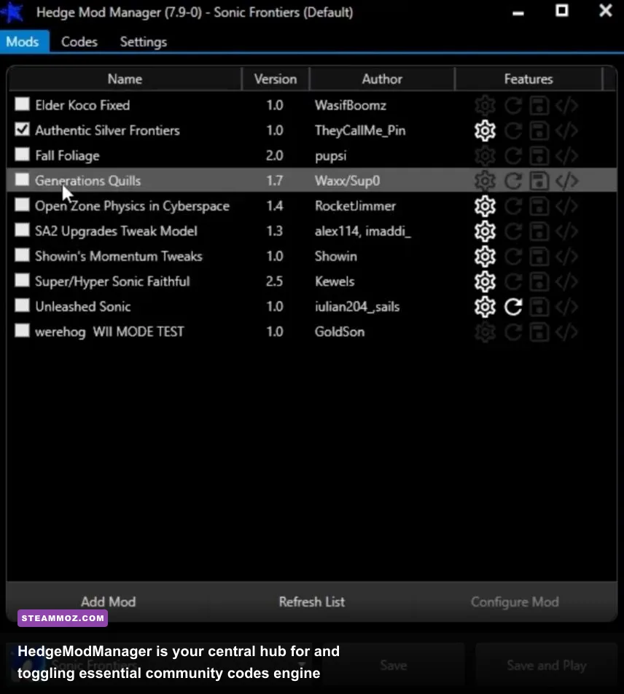Click the pupsi author cell
624x694 pixels.
[330, 156]
